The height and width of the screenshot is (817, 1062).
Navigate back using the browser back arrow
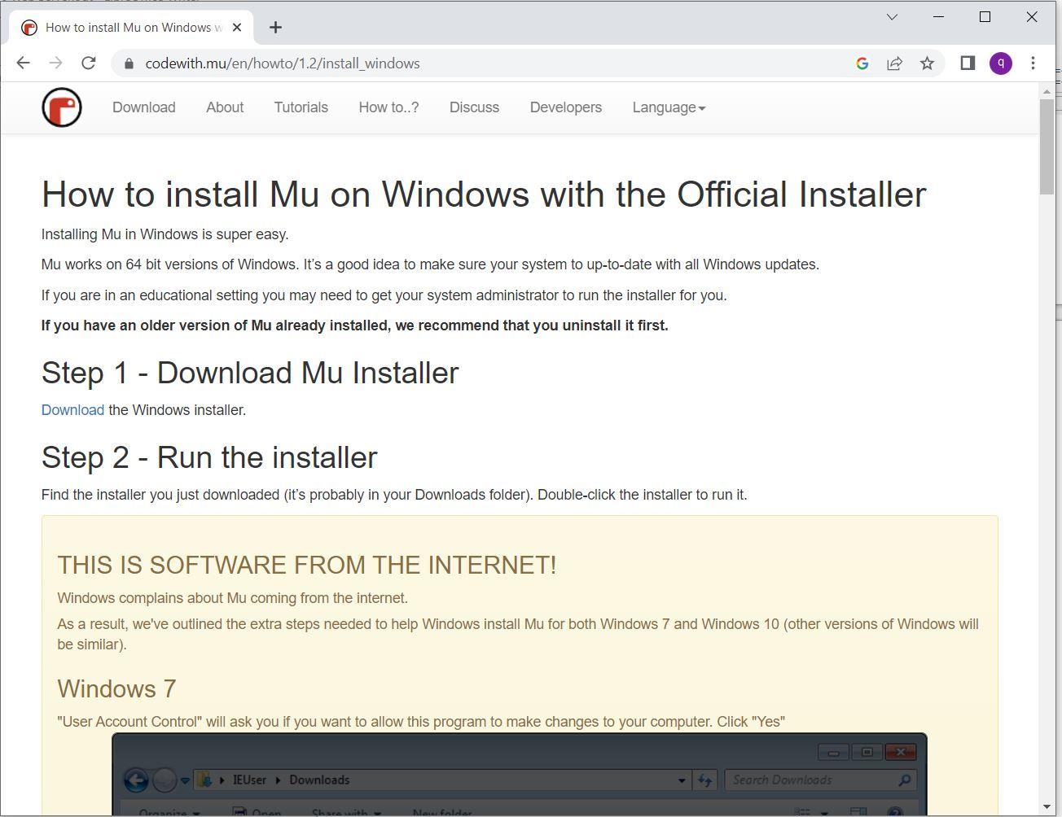(22, 63)
